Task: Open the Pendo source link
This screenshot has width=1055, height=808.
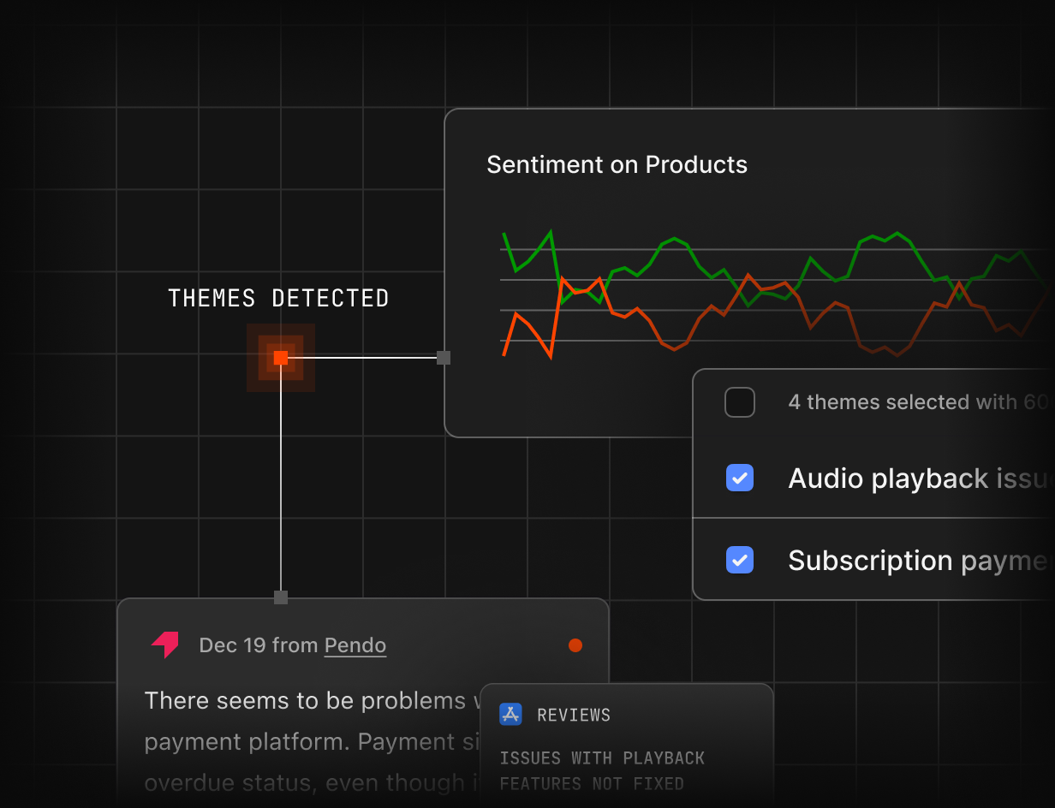Action: pos(355,645)
